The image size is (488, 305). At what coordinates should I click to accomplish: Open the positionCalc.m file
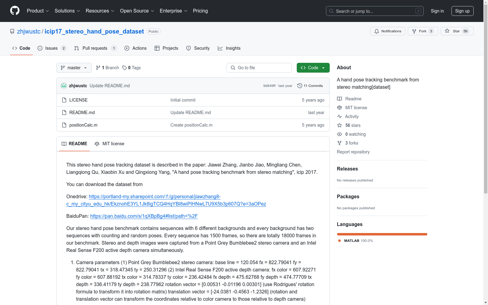(x=83, y=125)
